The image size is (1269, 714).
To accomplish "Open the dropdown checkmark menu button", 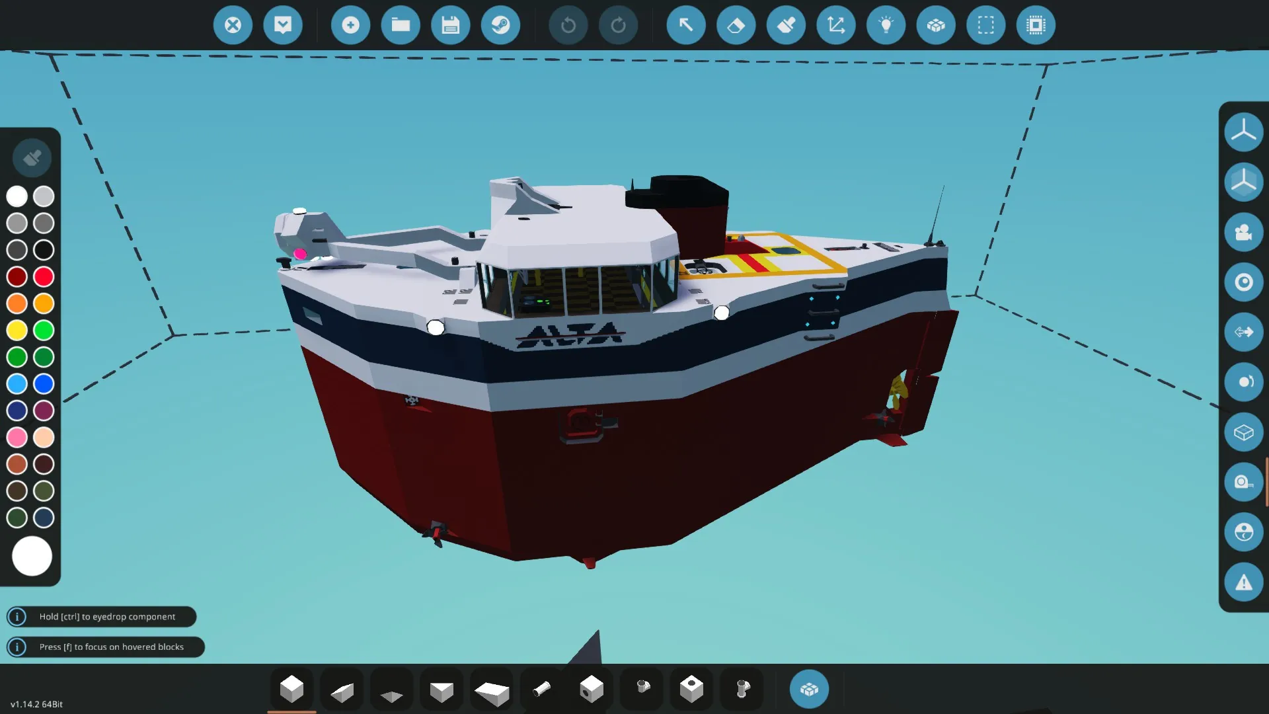I will pyautogui.click(x=283, y=25).
